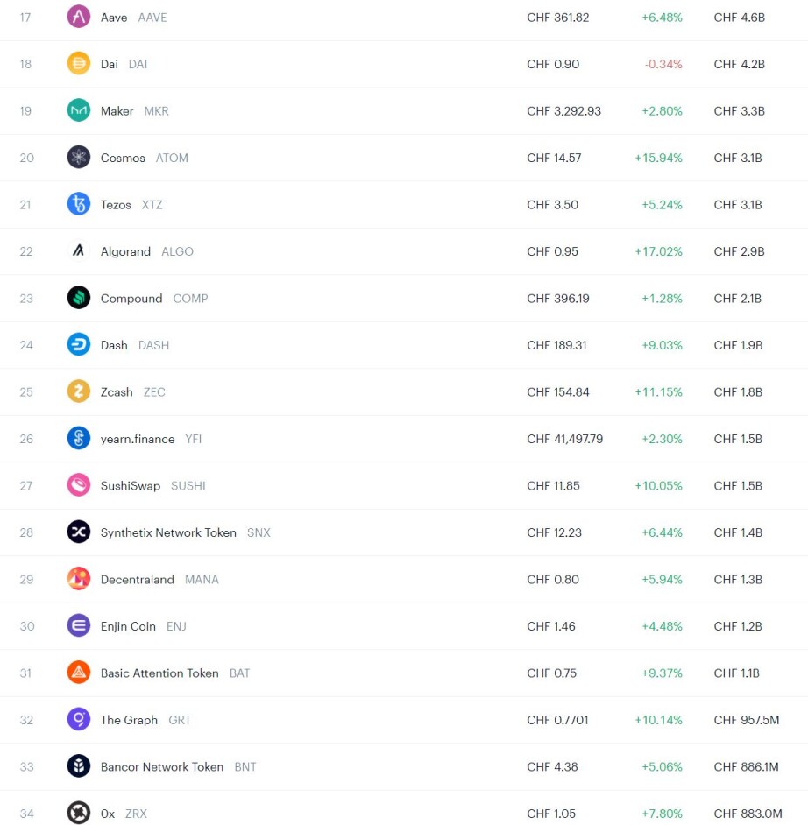Click yearn.finance price CHF 41,497.79
808x825 pixels.
coord(564,439)
